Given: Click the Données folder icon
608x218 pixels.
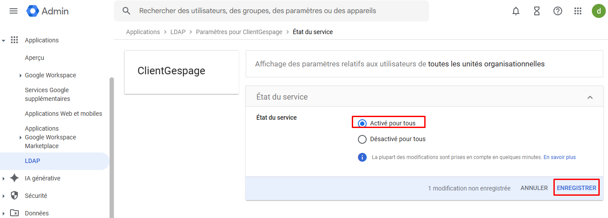Looking at the screenshot, I should click(x=14, y=213).
